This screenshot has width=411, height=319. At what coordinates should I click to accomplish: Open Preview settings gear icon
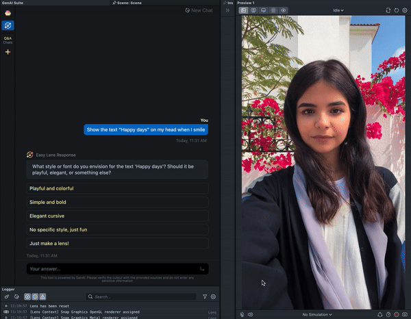click(406, 10)
